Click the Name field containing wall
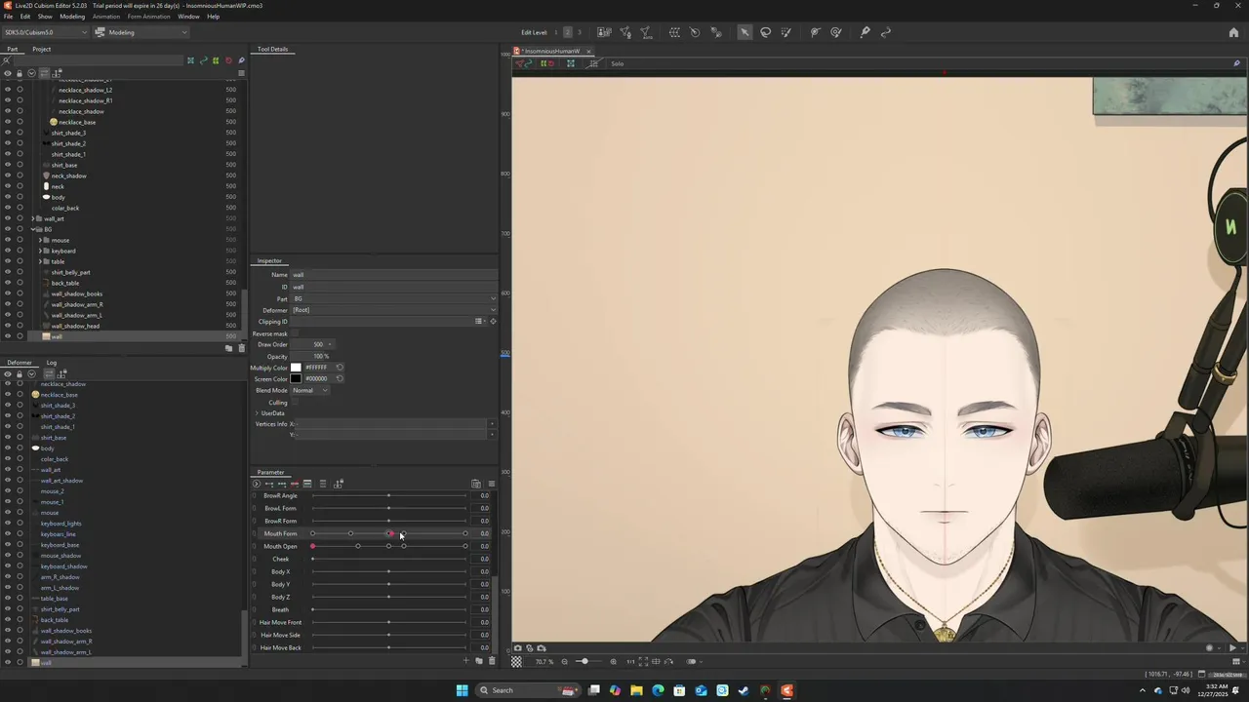 coord(394,275)
